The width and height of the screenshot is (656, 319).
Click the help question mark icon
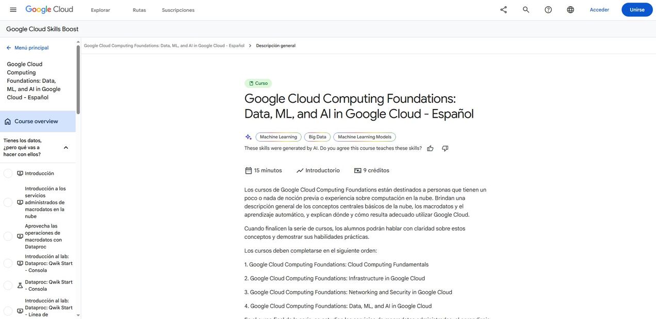[548, 10]
